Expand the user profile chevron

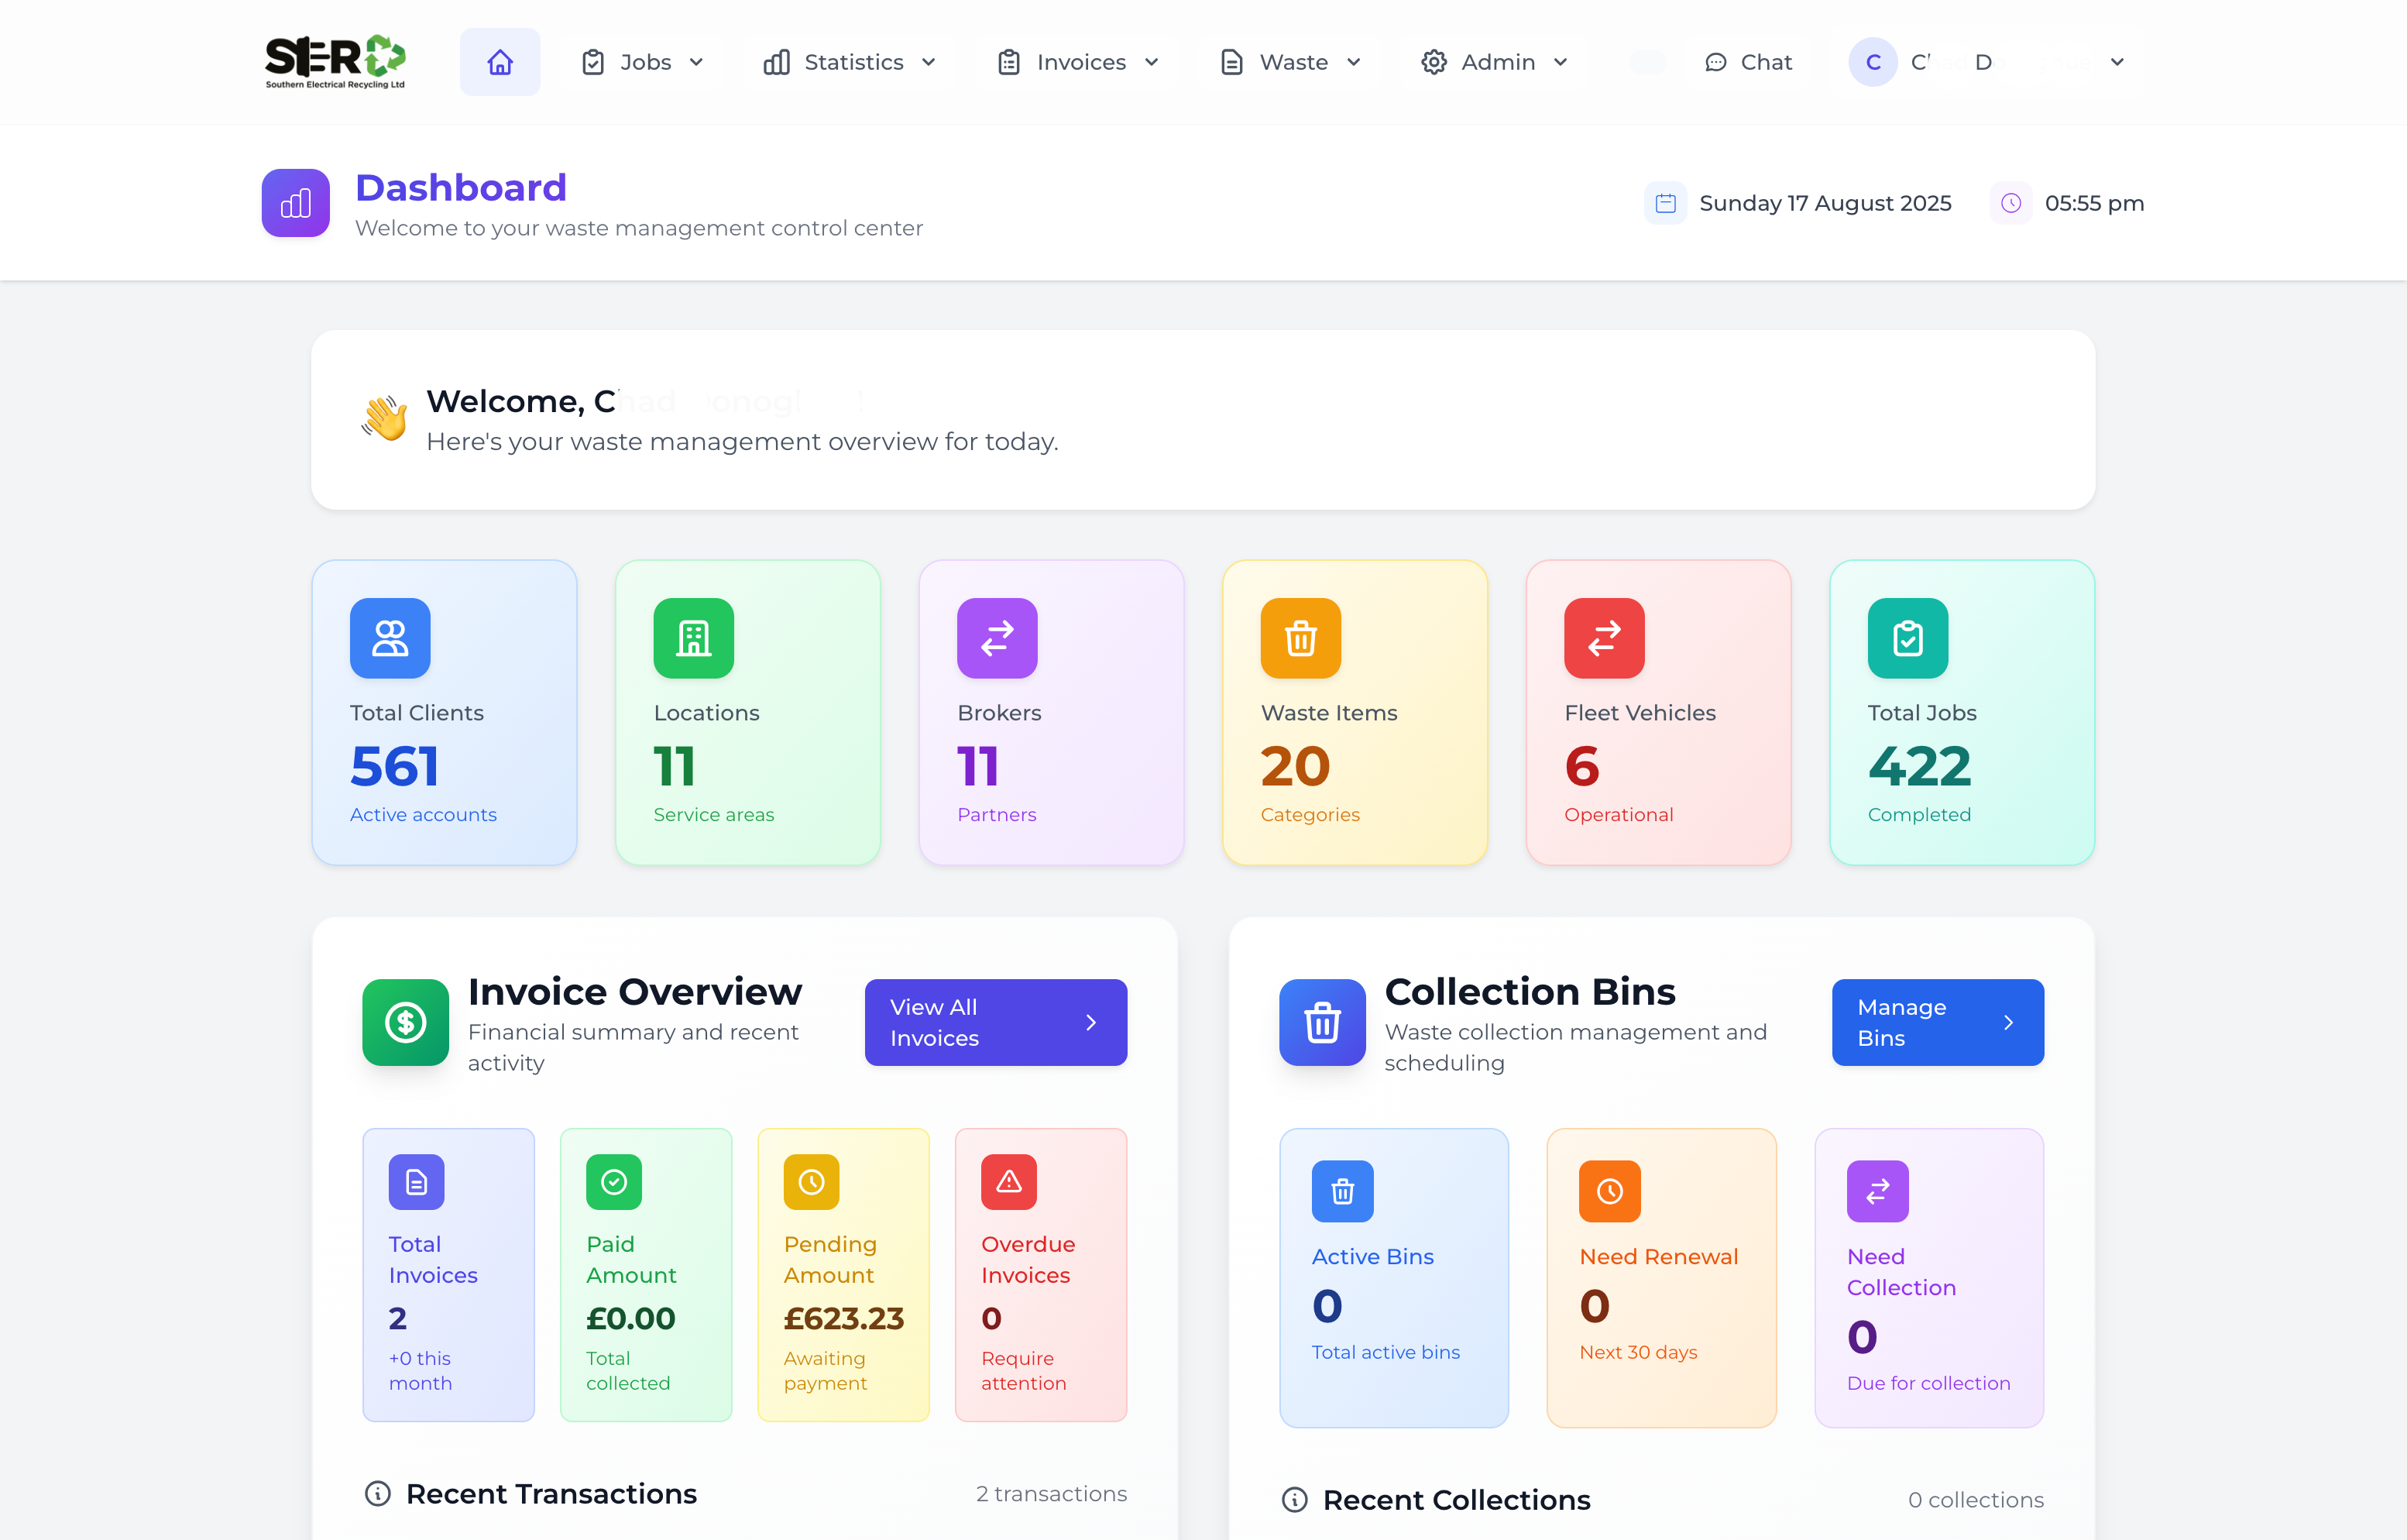point(2116,61)
